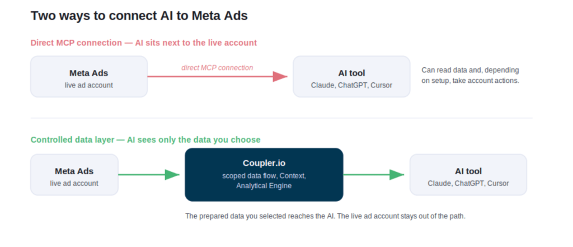This screenshot has height=247, width=573.
Task: Click the horizontal divider line between sections
Action: pyautogui.click(x=281, y=118)
